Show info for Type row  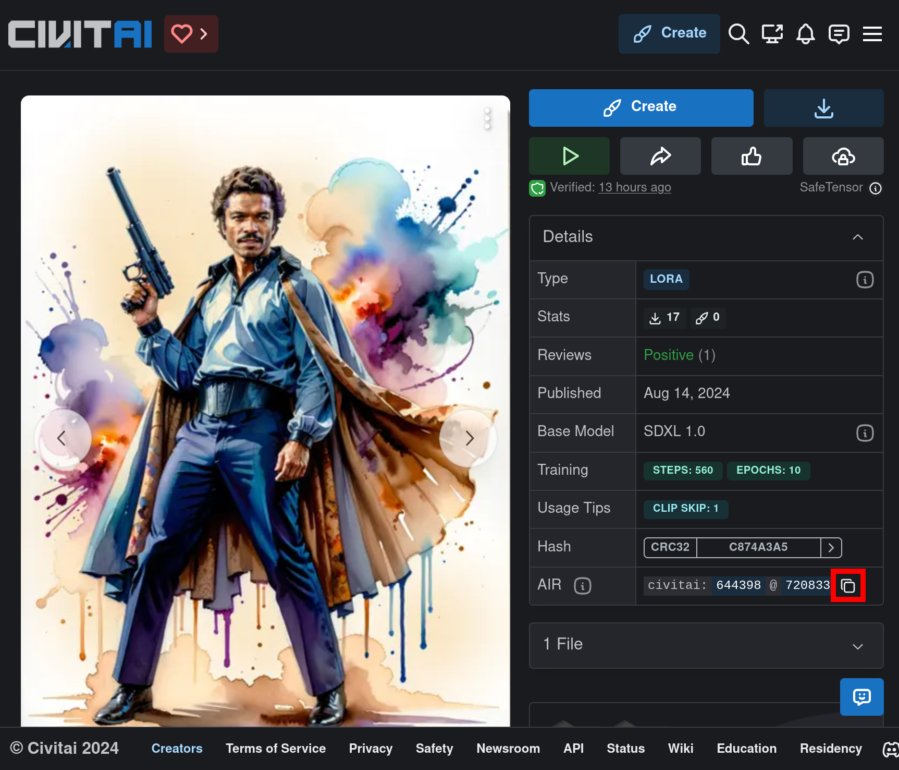tap(865, 280)
